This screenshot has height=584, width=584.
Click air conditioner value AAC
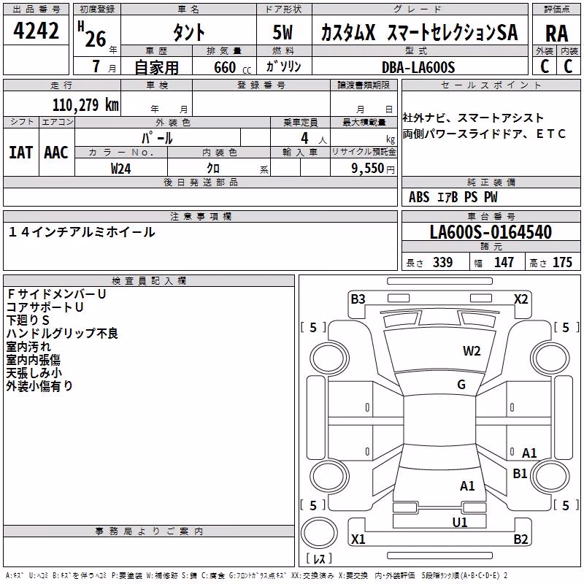tap(56, 153)
